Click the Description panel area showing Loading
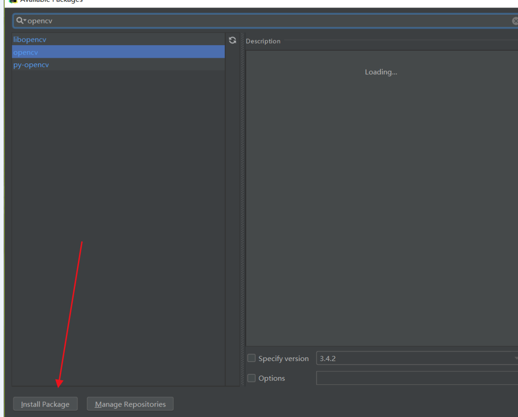 click(381, 198)
